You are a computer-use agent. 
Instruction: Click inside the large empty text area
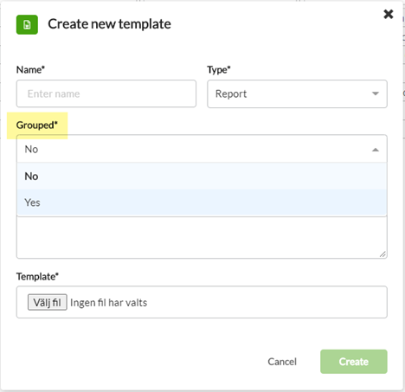[202, 237]
